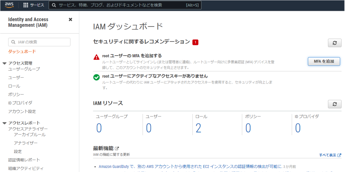Click magnifier icon in IAM search box

[13, 42]
